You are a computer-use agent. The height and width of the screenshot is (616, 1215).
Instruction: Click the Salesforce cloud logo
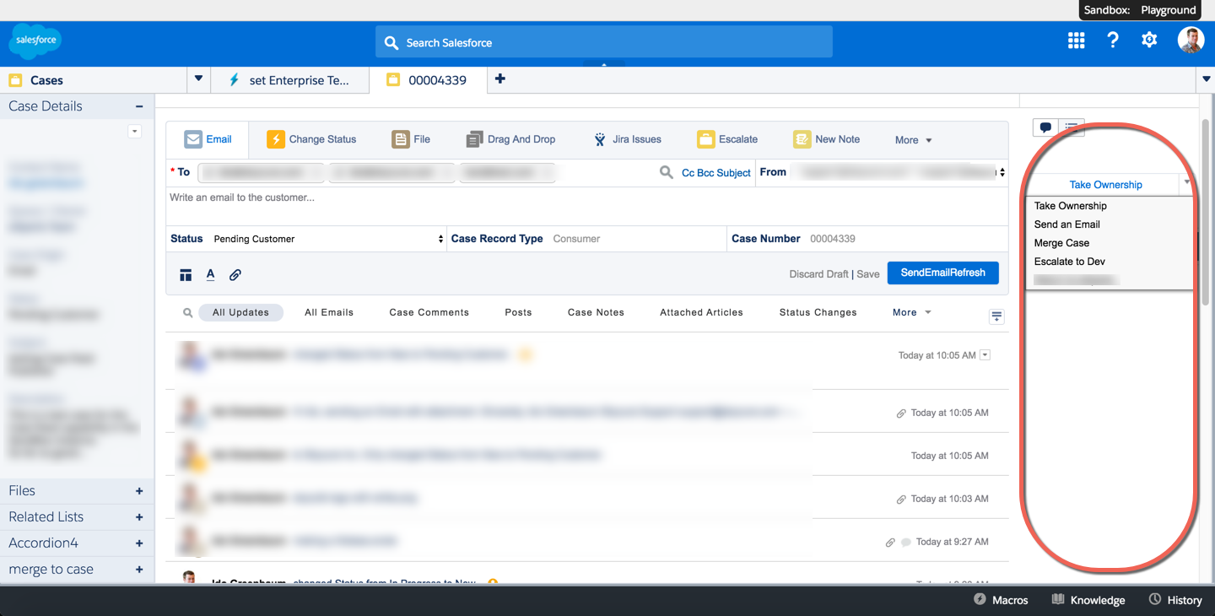pyautogui.click(x=35, y=41)
